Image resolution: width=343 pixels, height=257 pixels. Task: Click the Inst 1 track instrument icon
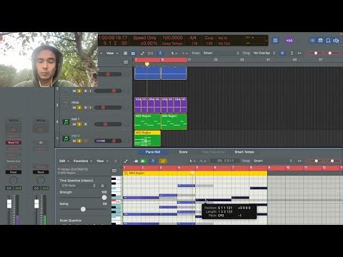(66, 122)
